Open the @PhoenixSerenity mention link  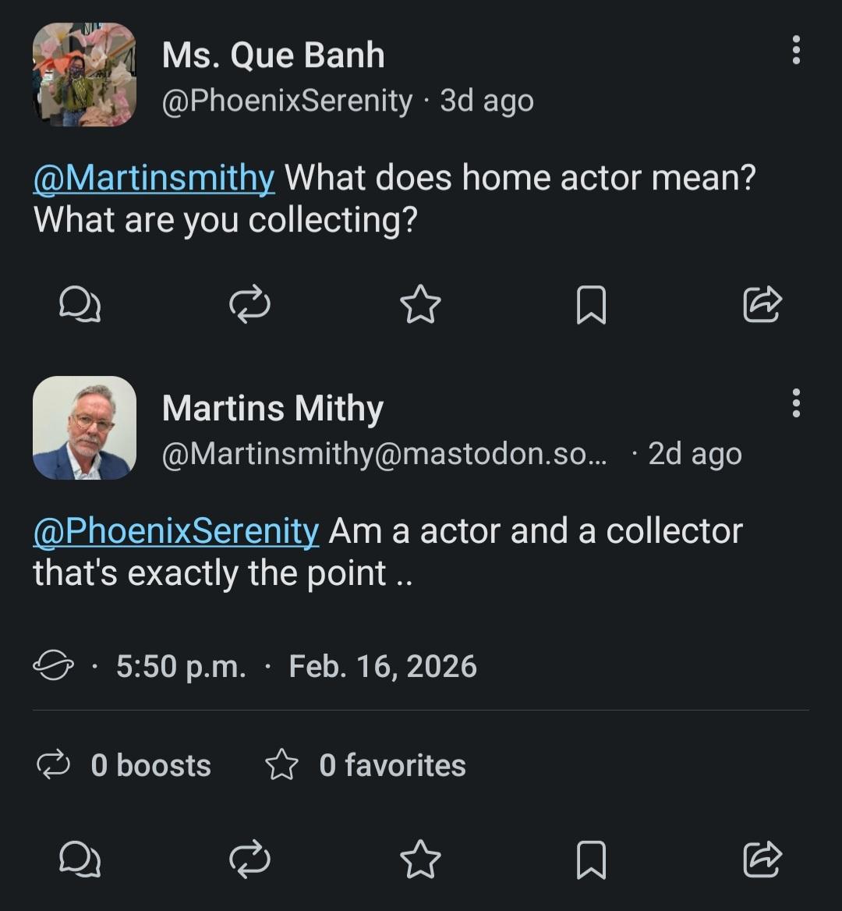(x=175, y=531)
